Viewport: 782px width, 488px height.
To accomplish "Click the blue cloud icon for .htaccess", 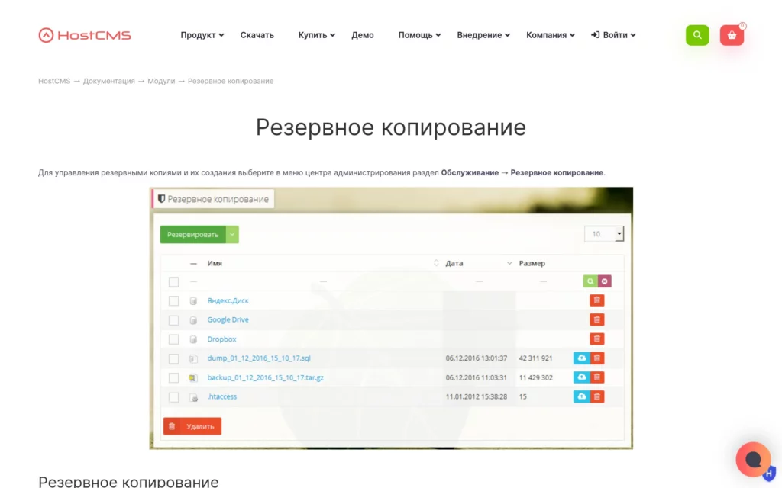I will click(x=581, y=396).
